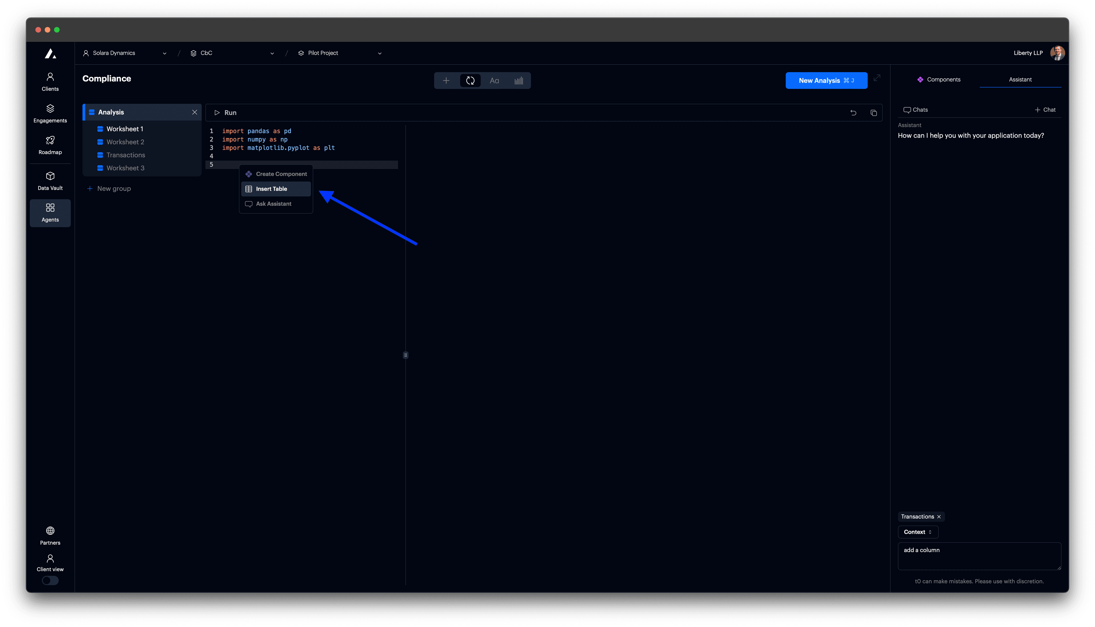Remove the Transactions context chip
Image resolution: width=1095 pixels, height=627 pixels.
click(x=939, y=516)
